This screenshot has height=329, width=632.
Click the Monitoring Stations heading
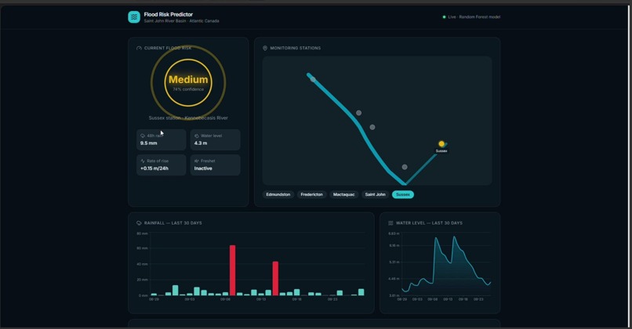pos(296,49)
